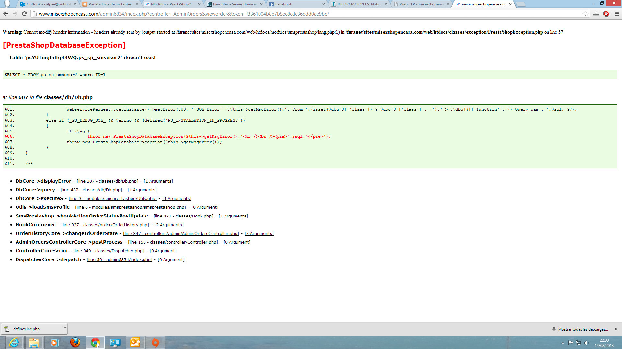Click the volume speaker tray icon

pos(586,343)
